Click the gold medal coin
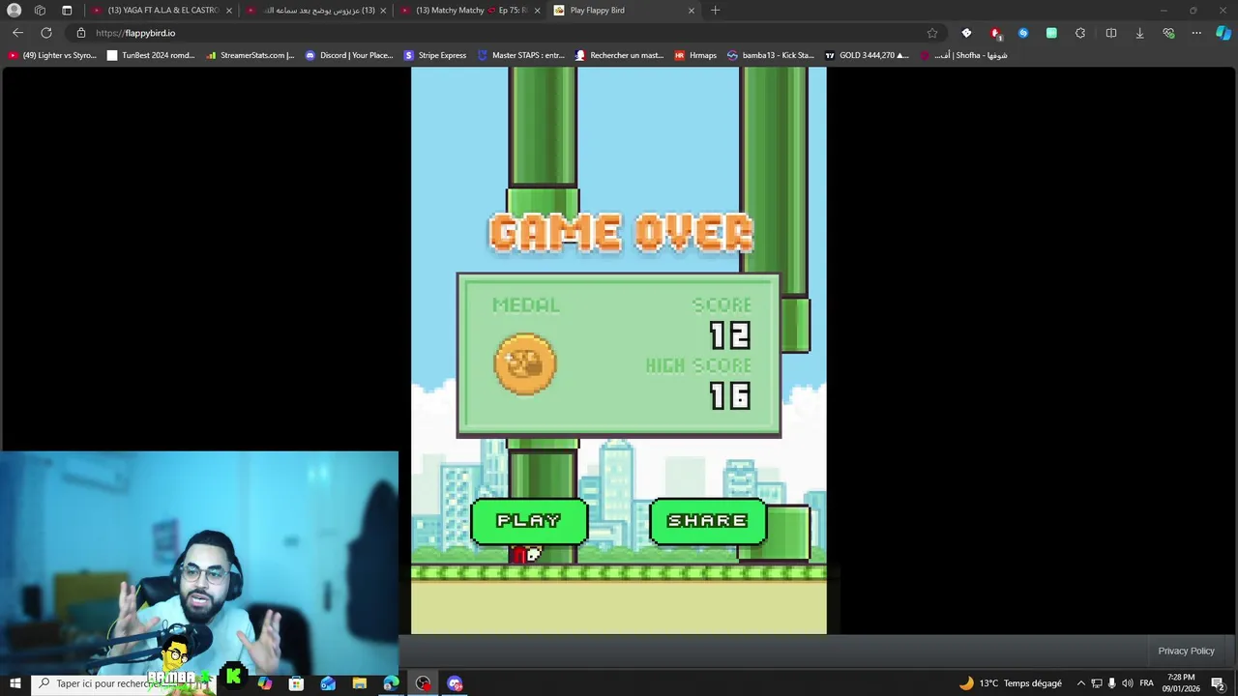 (x=525, y=363)
